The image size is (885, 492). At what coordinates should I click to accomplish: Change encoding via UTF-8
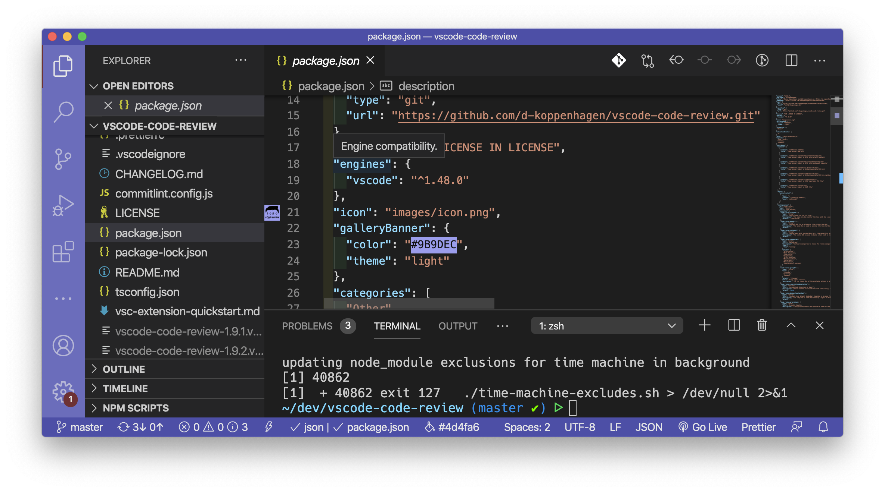point(580,427)
